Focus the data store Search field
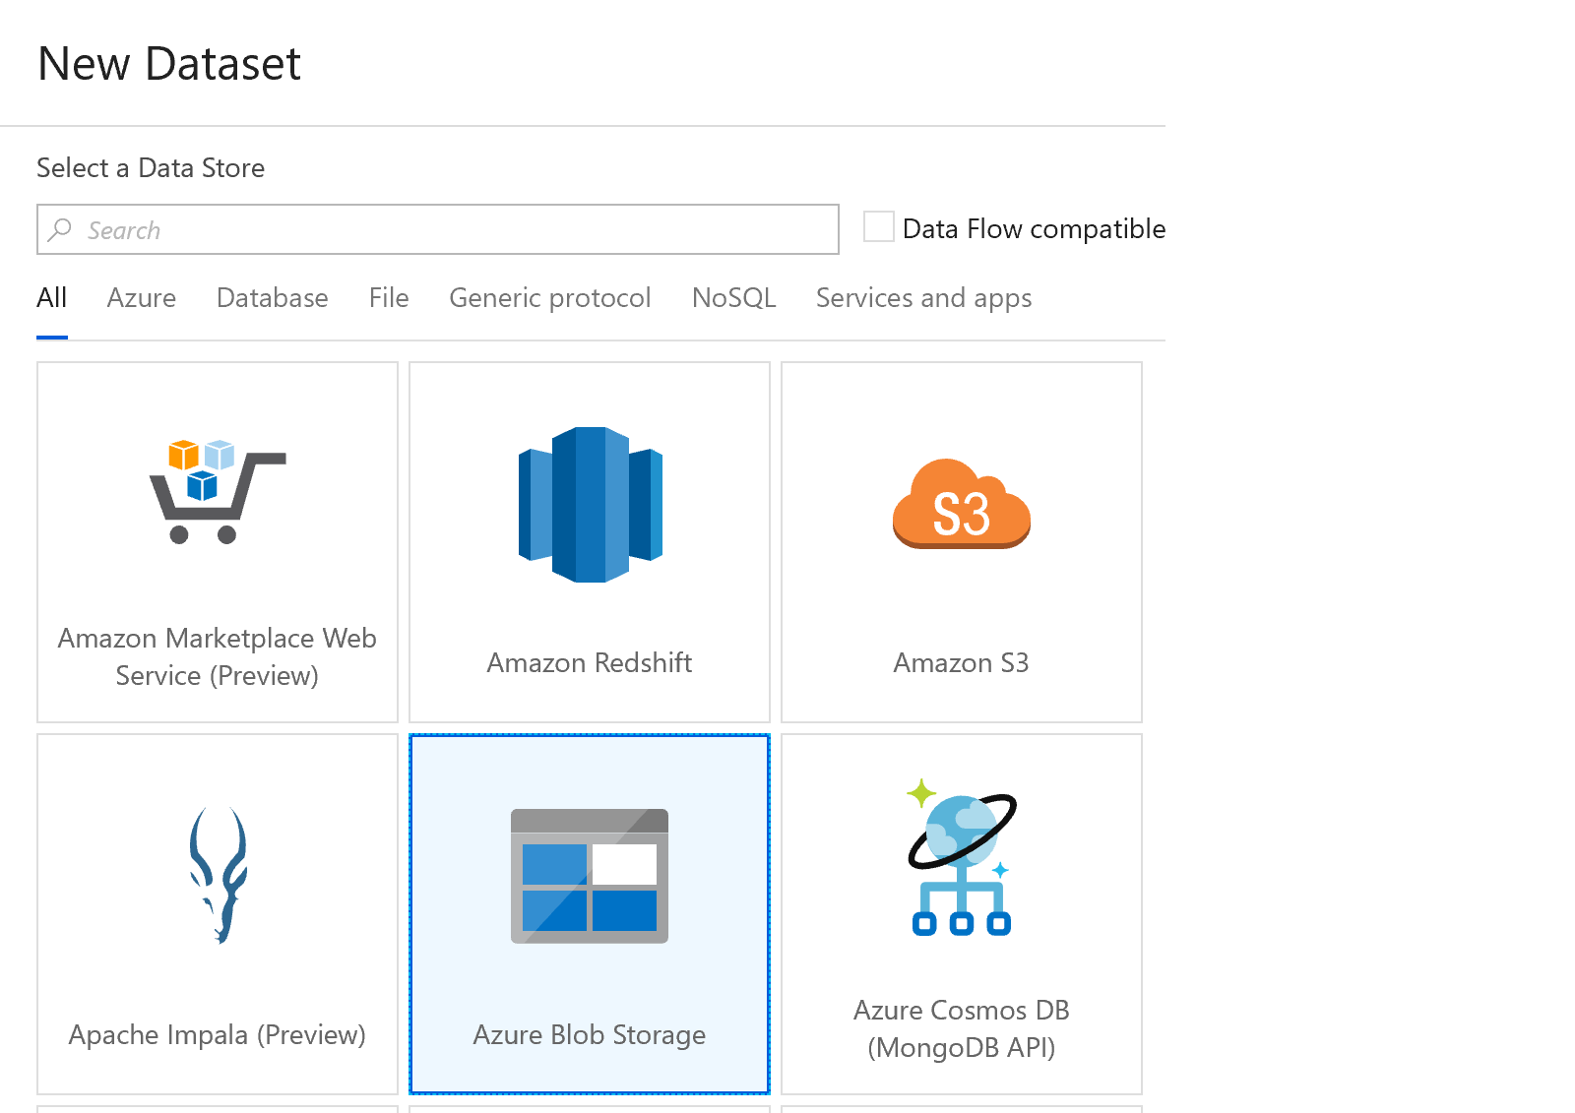Viewport: 1575px width, 1113px height. pyautogui.click(x=453, y=230)
